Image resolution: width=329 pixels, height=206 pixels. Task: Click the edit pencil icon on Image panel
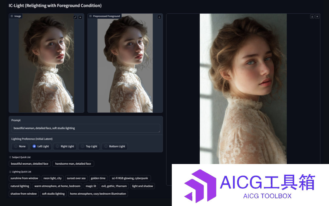[x=75, y=17]
